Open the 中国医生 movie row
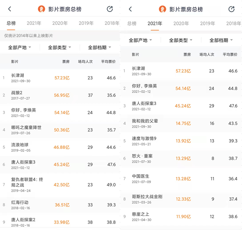242x230 pixels. pos(181,179)
